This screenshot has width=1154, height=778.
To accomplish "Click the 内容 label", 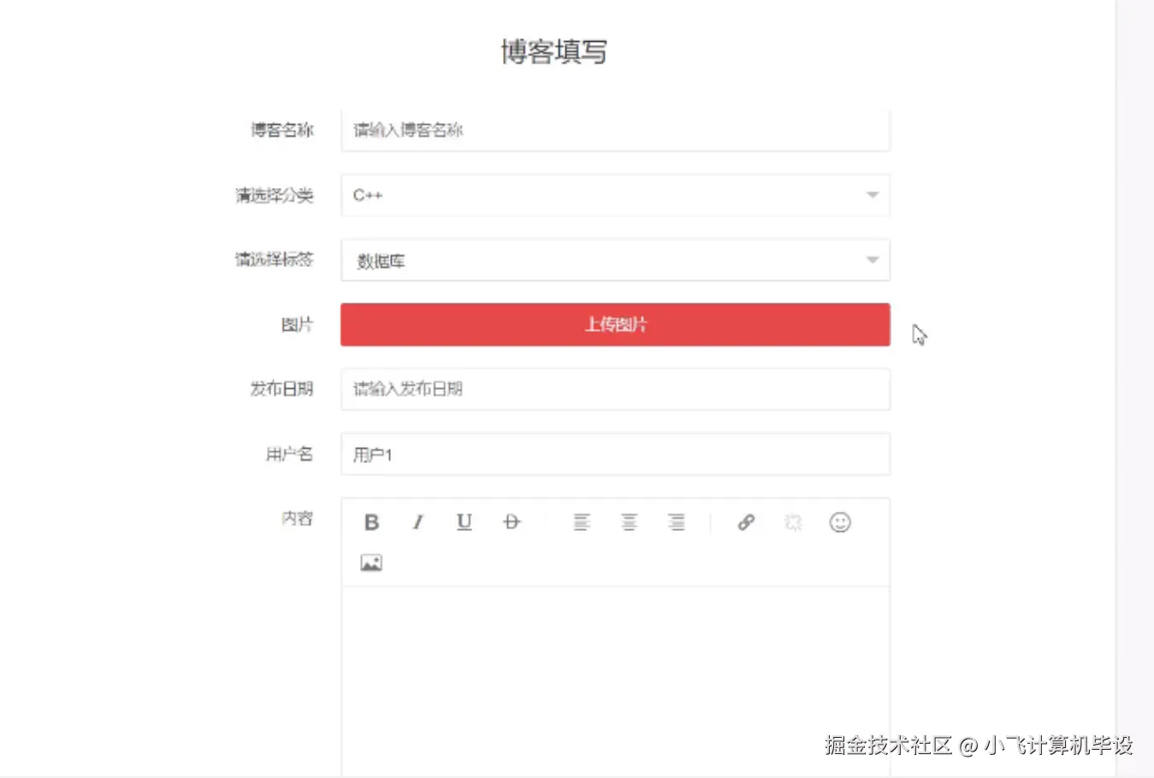I will pos(297,518).
